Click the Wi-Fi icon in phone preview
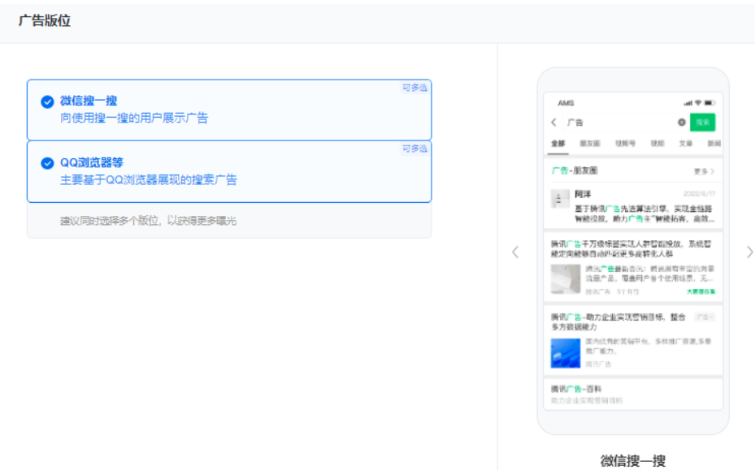Screen dimensions: 755x470 pos(697,103)
